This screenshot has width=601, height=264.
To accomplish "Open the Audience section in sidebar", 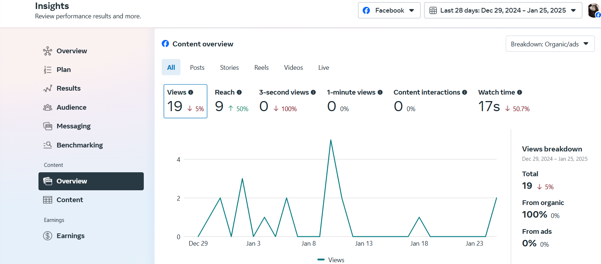I will point(71,107).
